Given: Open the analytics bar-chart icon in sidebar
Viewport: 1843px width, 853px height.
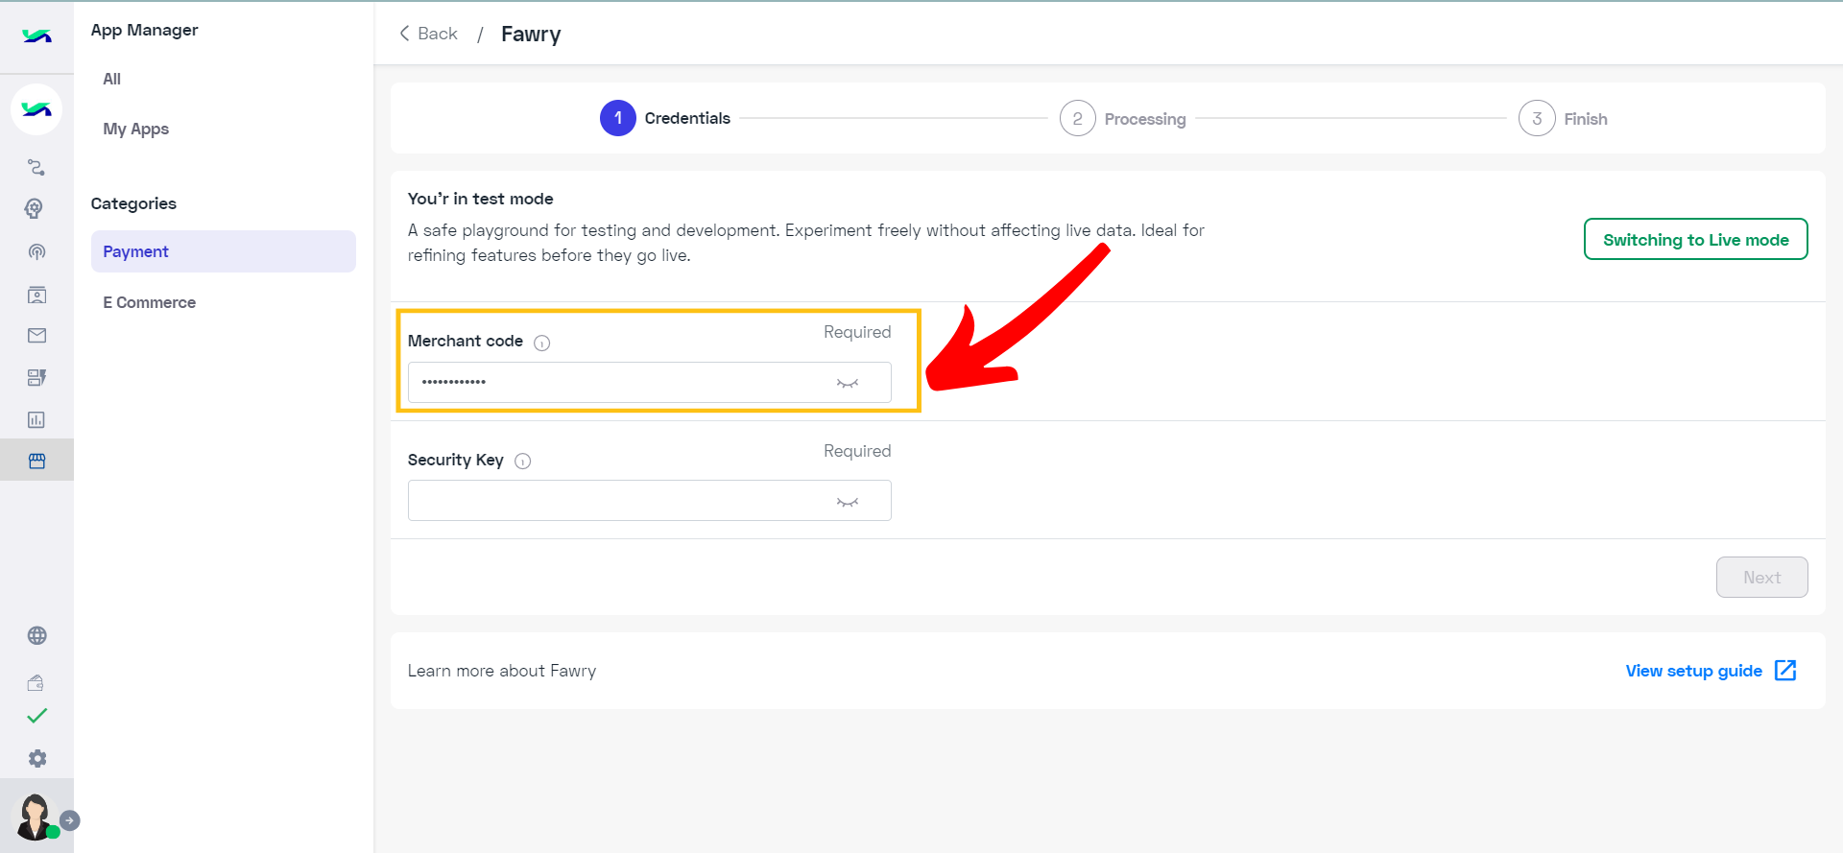Looking at the screenshot, I should [x=36, y=419].
